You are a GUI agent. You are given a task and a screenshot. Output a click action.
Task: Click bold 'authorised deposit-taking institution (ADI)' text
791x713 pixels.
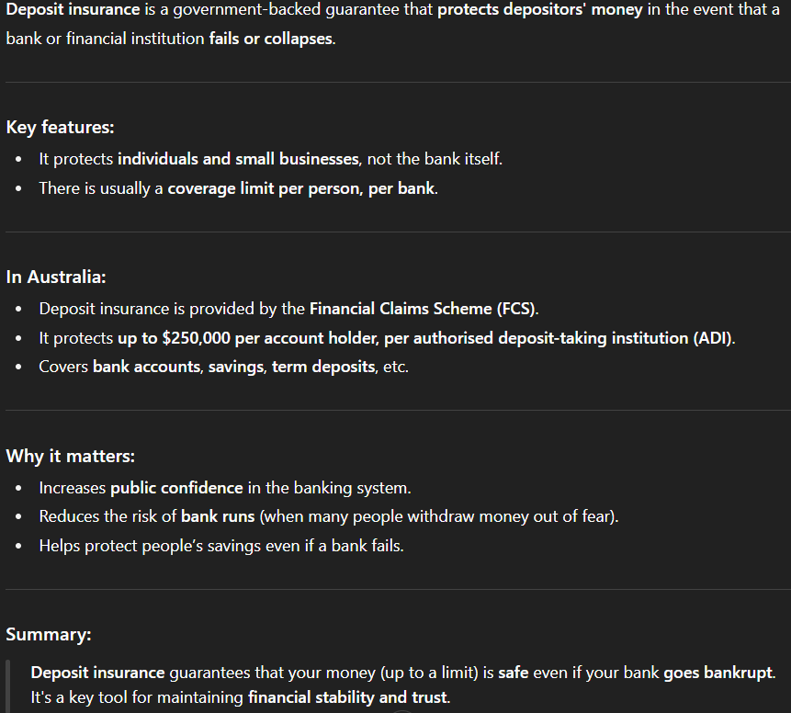point(558,337)
